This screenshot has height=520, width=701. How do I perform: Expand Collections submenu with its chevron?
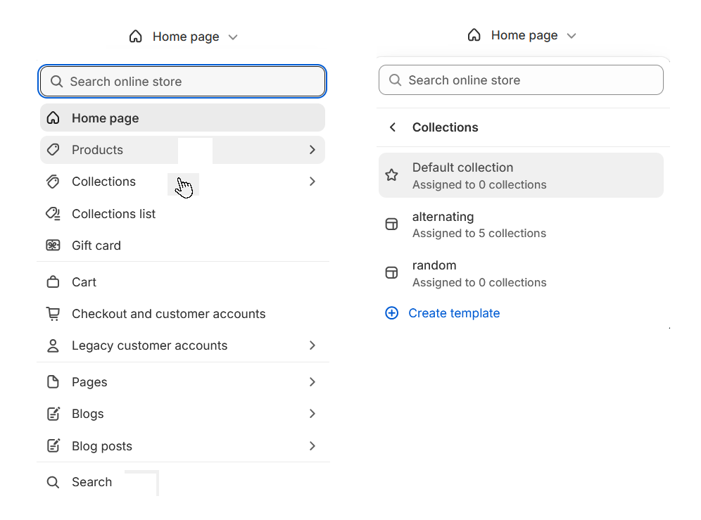(x=312, y=182)
